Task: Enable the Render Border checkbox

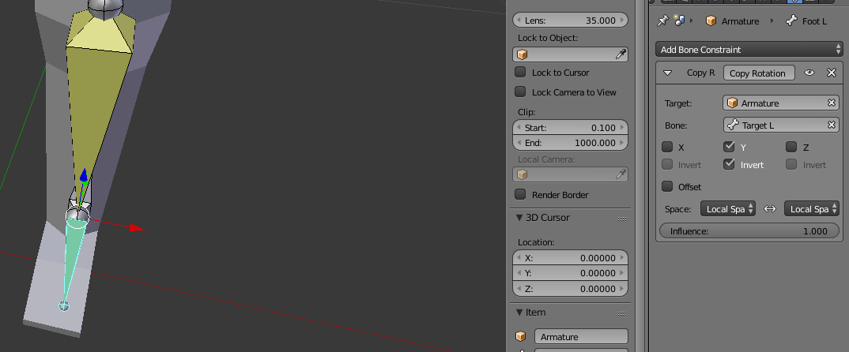Action: coord(520,193)
